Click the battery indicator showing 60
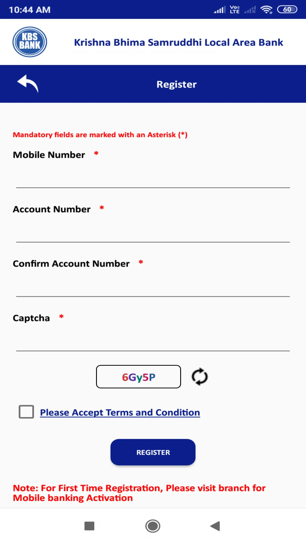This screenshot has height=544, width=306. 287,9
